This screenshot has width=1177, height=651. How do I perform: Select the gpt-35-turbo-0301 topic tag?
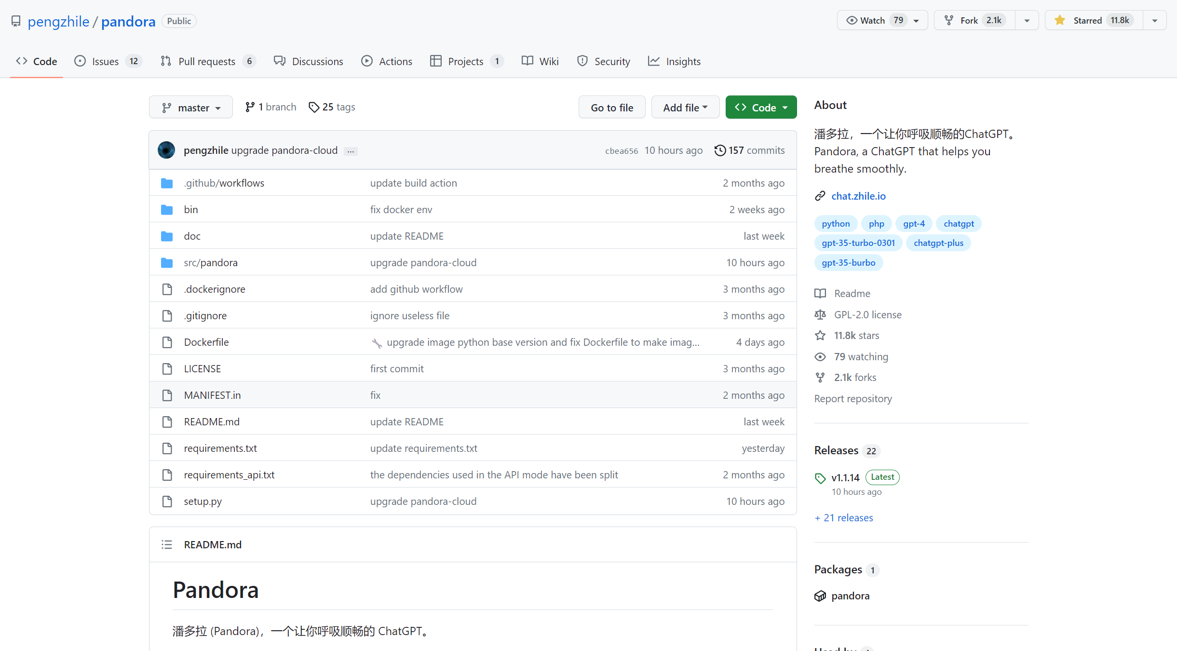[x=858, y=243]
